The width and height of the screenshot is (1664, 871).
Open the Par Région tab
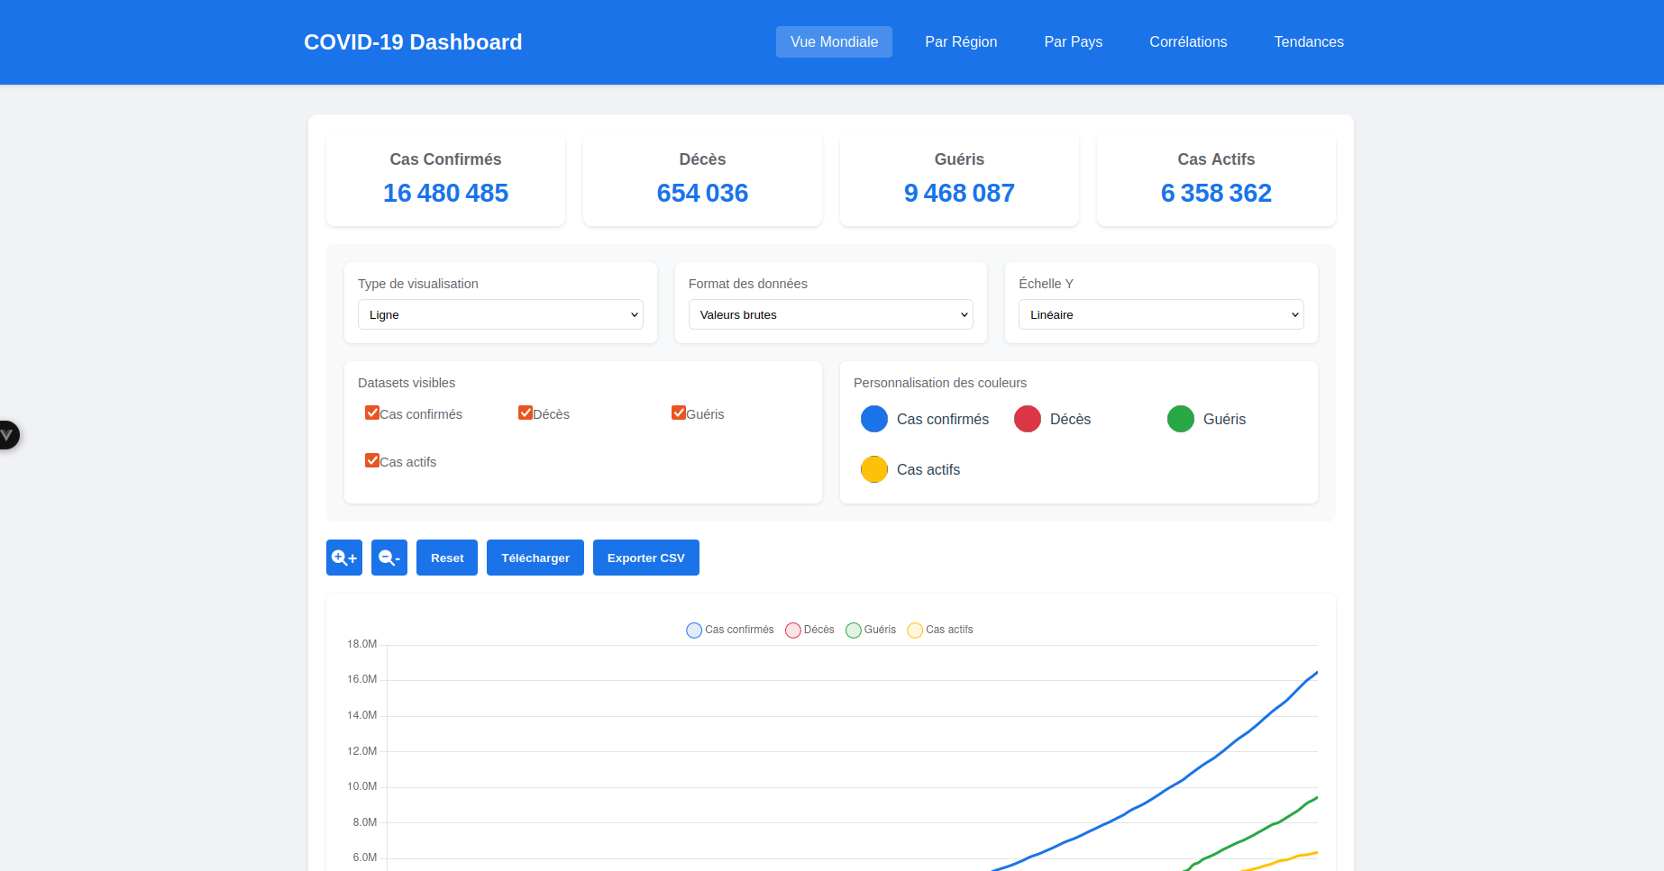[x=961, y=41]
